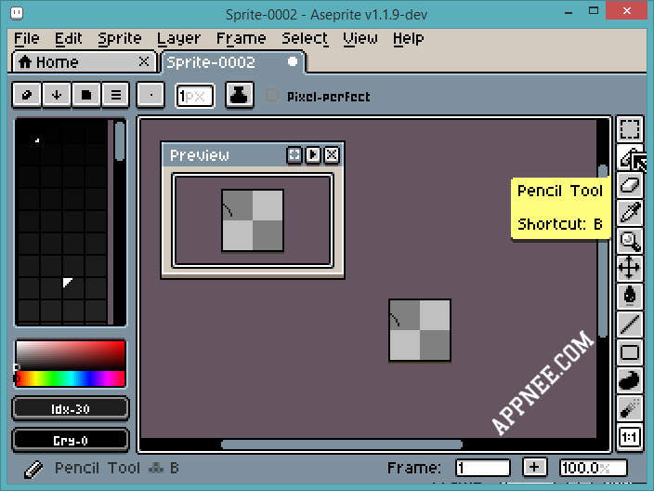The height and width of the screenshot is (491, 654).
Task: Select the Eyedropper tool
Action: click(x=630, y=213)
